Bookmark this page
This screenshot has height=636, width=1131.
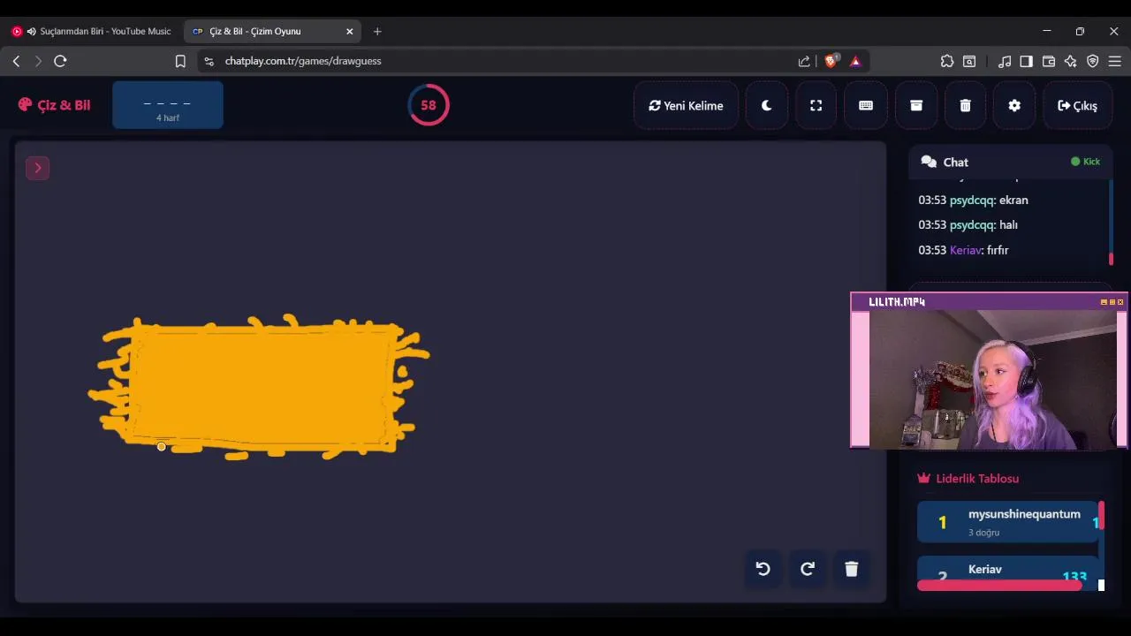click(180, 61)
